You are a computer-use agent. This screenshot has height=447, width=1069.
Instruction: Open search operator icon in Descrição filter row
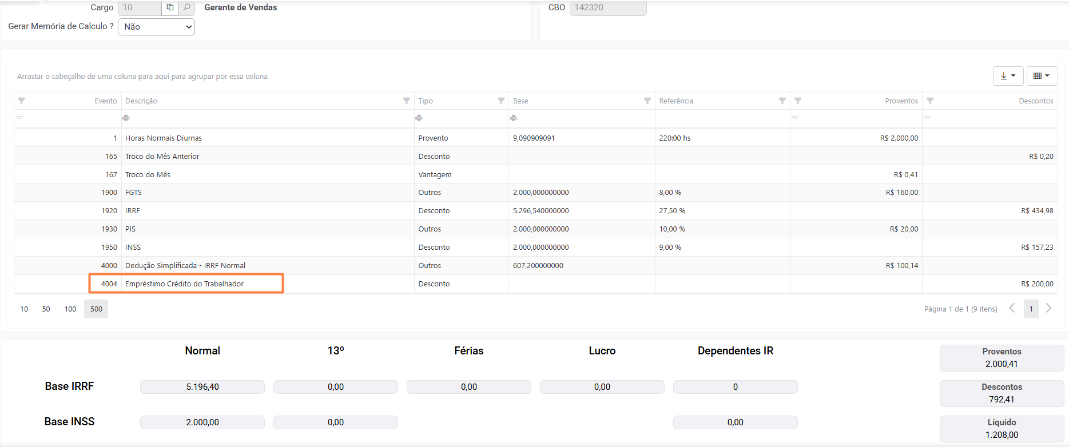pos(126,118)
